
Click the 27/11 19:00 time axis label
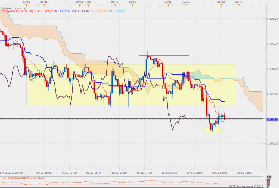(x=69, y=173)
